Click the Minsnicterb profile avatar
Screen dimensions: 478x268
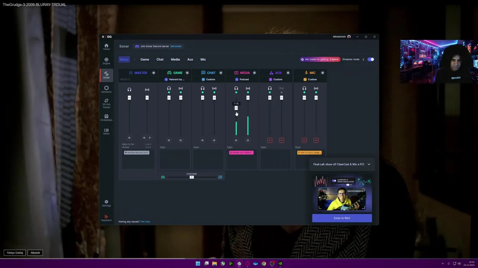tap(349, 36)
